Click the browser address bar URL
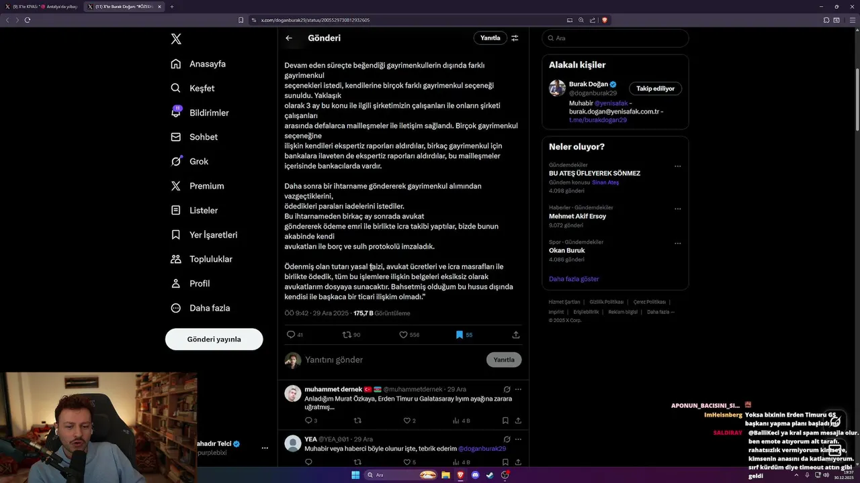860x483 pixels. click(x=315, y=20)
